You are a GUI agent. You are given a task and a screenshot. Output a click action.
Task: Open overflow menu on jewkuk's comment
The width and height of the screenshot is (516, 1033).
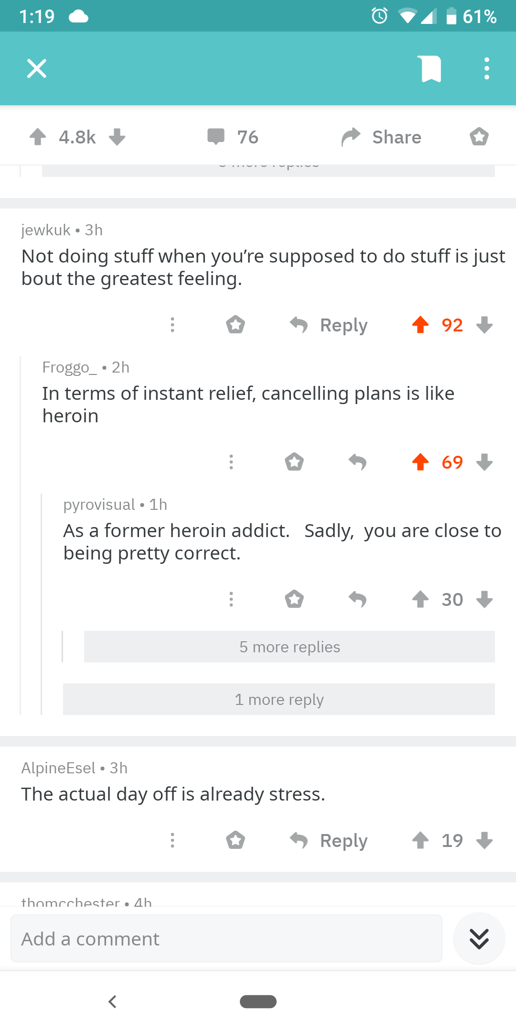pos(172,325)
